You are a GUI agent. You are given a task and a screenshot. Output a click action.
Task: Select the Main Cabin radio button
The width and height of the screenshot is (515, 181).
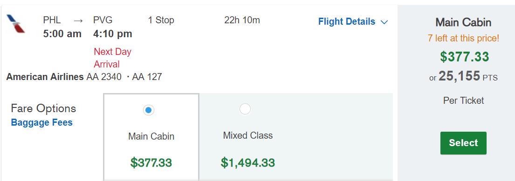(149, 110)
